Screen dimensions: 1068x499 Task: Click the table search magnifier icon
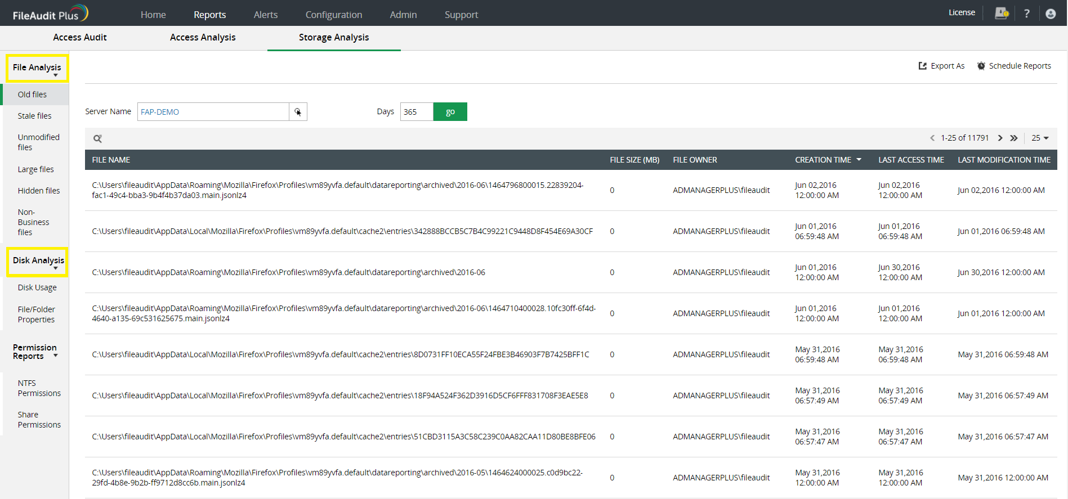[97, 138]
